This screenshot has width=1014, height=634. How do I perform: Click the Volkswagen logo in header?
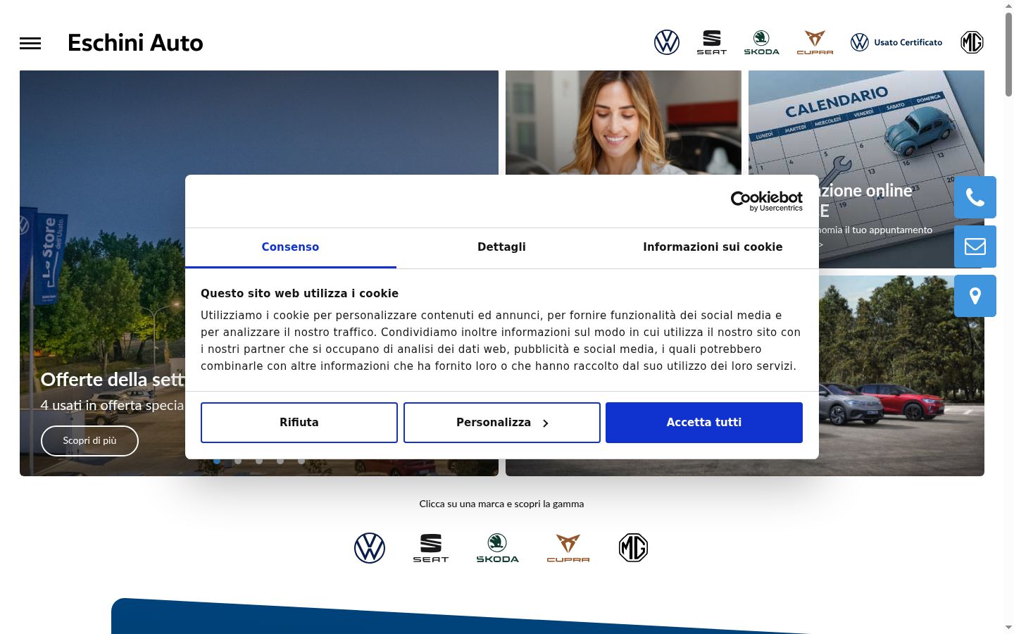tap(667, 42)
